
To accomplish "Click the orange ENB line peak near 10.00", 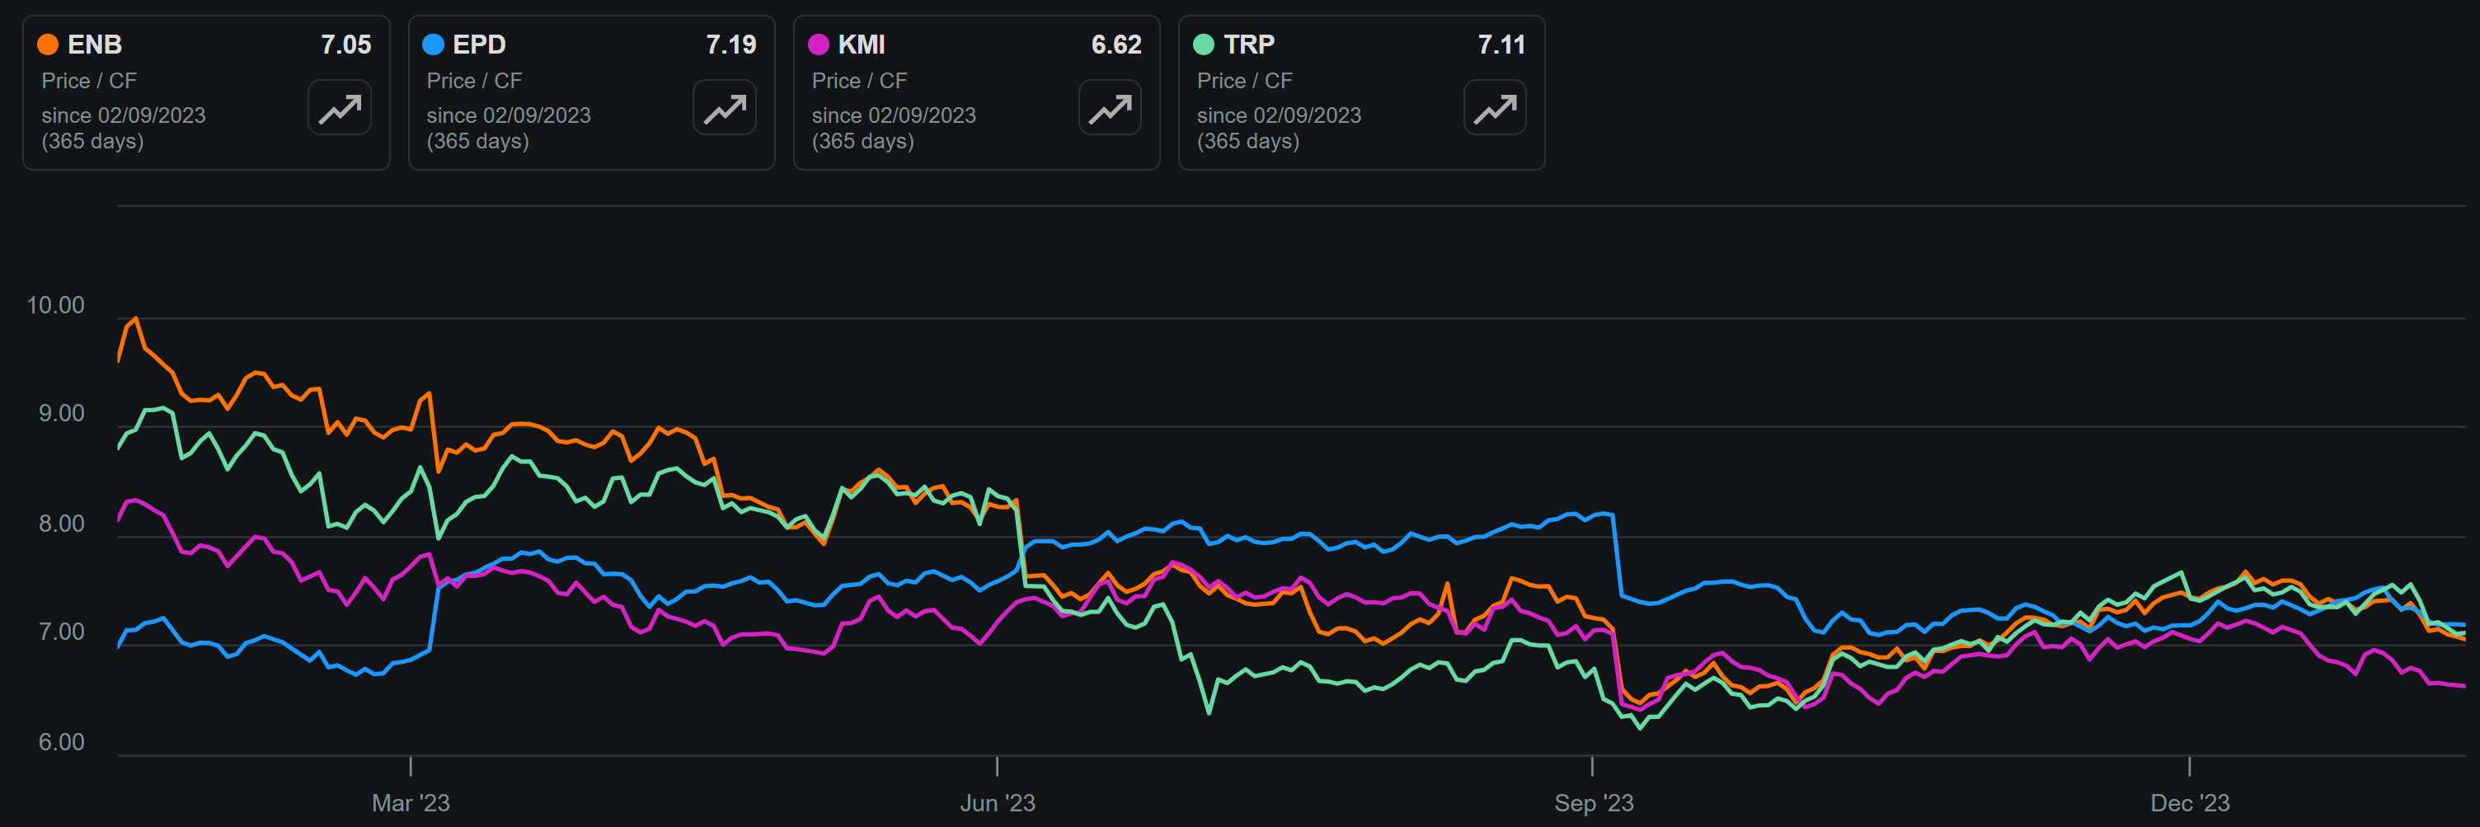I will pyautogui.click(x=134, y=318).
